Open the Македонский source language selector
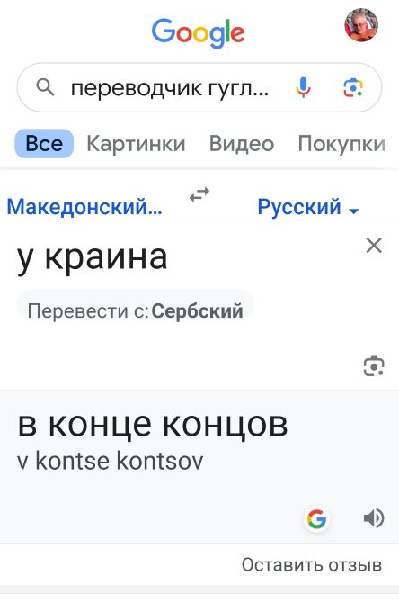The width and height of the screenshot is (399, 602). coord(84,207)
